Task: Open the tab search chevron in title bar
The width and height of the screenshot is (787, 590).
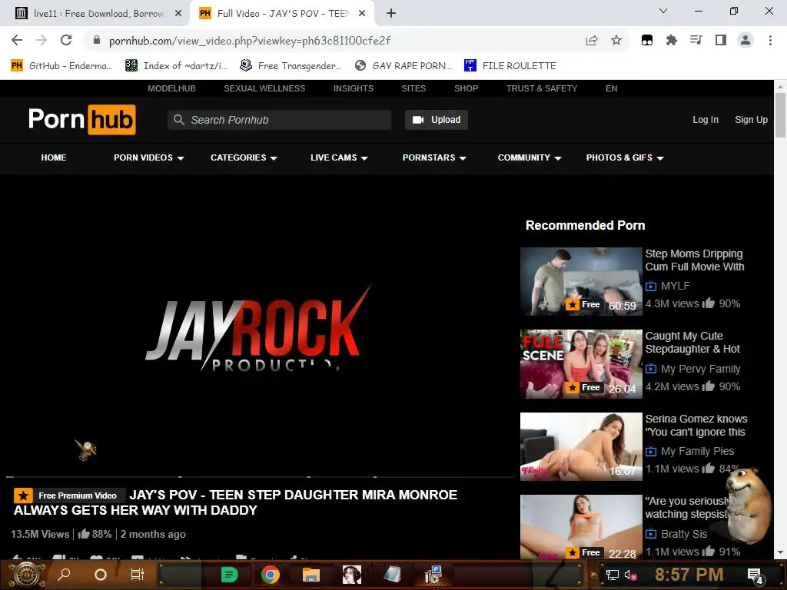Action: [x=663, y=11]
